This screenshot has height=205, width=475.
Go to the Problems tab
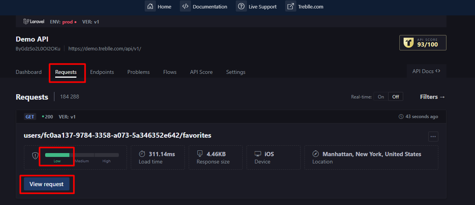tap(139, 72)
